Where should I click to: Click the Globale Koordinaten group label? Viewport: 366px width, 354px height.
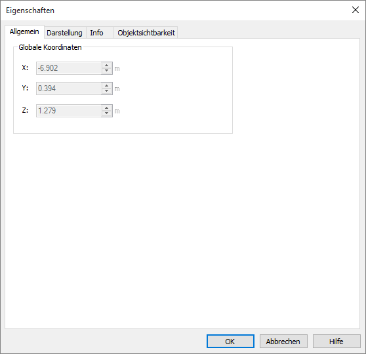tap(50, 47)
